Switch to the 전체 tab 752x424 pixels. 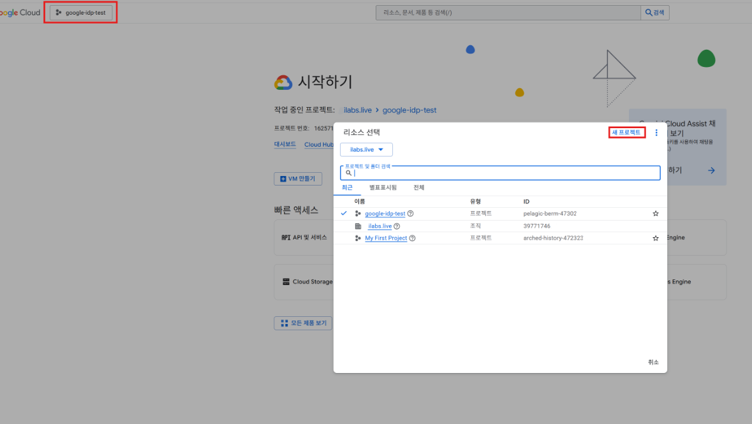pyautogui.click(x=418, y=187)
